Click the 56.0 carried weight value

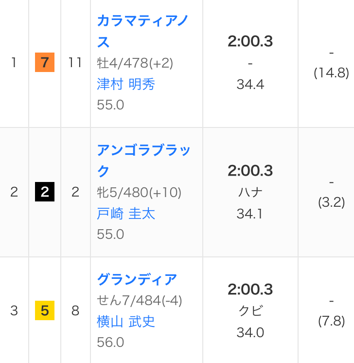110,343
